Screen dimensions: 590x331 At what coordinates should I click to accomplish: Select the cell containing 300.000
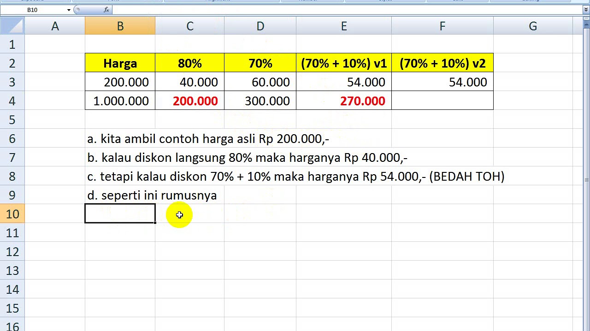[x=260, y=101]
